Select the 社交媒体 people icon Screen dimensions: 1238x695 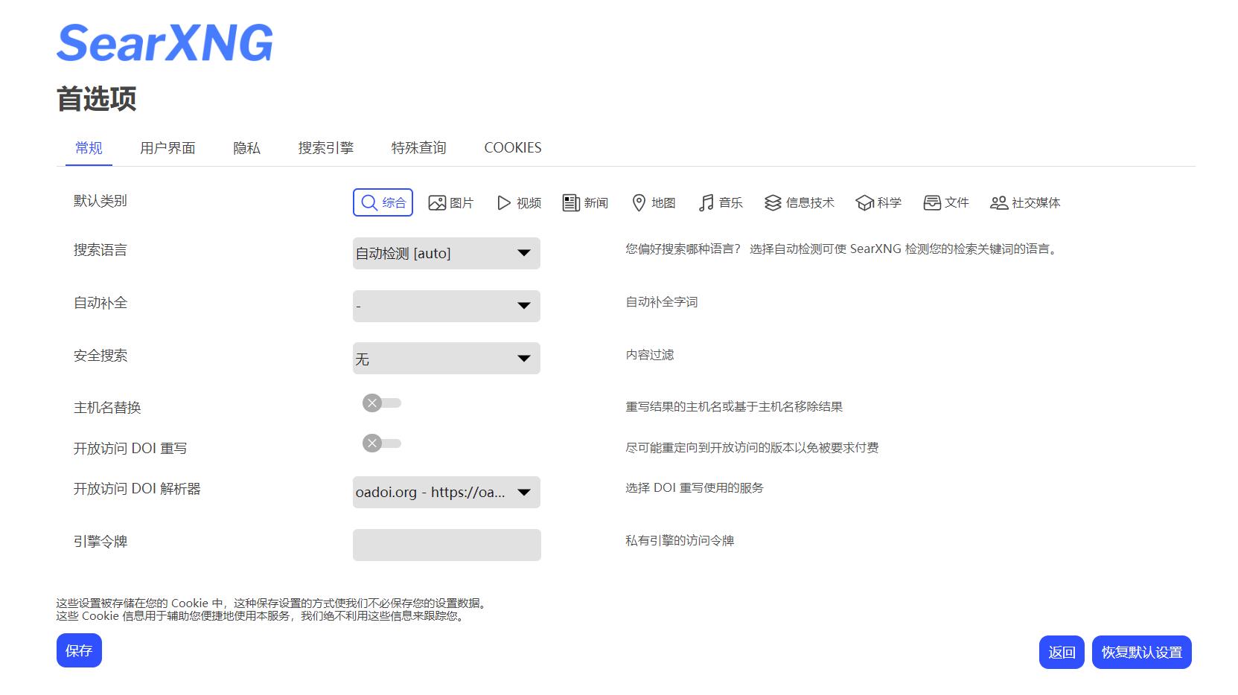coord(999,202)
